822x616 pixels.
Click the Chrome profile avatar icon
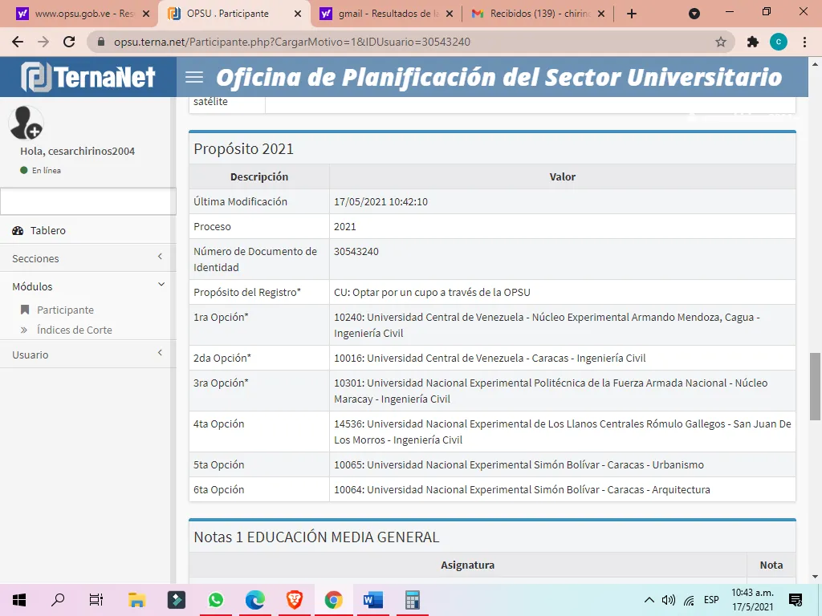click(x=779, y=42)
